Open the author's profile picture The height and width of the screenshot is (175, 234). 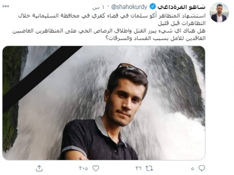[219, 12]
